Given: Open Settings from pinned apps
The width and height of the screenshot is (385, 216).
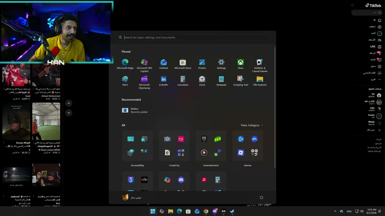Looking at the screenshot, I should tap(221, 64).
